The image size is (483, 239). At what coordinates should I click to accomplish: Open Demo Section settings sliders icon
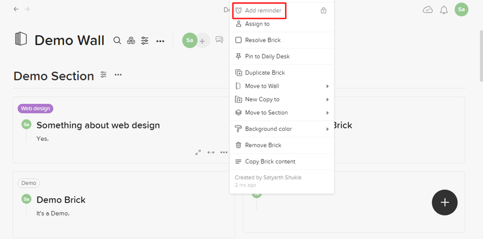pos(104,74)
